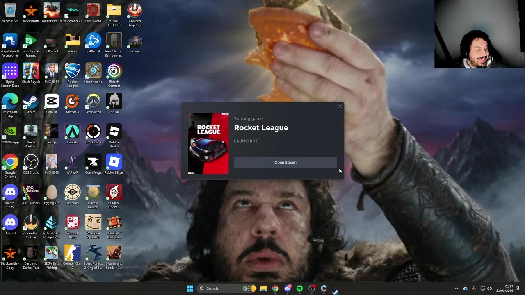The width and height of the screenshot is (525, 295).
Task: Open the Recycle Bin desktop icon
Action: coord(10,13)
